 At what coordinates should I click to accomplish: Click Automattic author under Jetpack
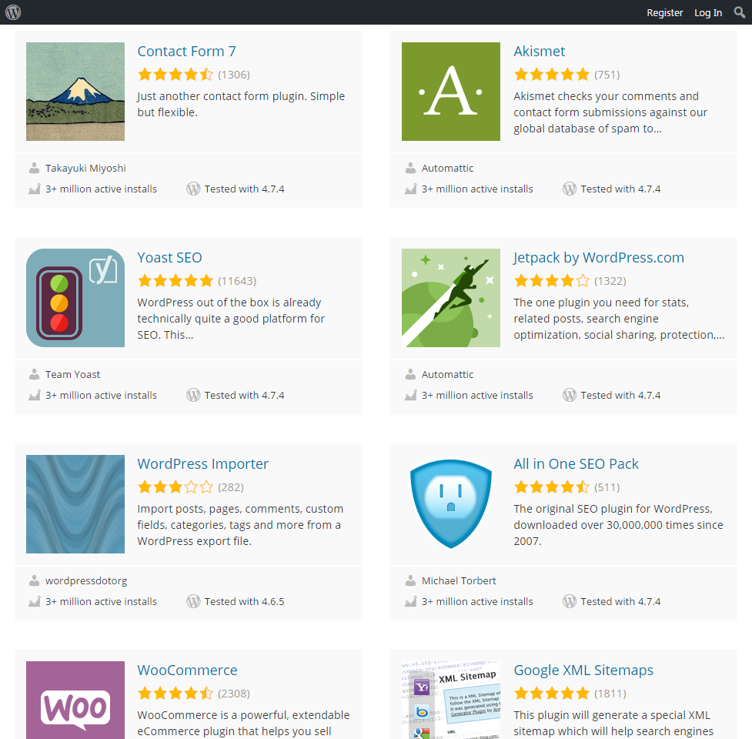(447, 375)
